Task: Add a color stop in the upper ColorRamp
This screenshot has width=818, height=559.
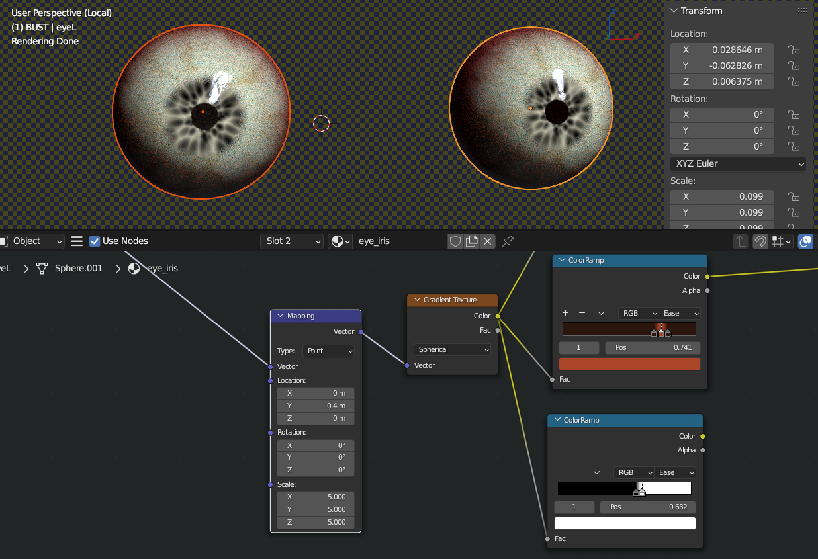Action: point(566,313)
